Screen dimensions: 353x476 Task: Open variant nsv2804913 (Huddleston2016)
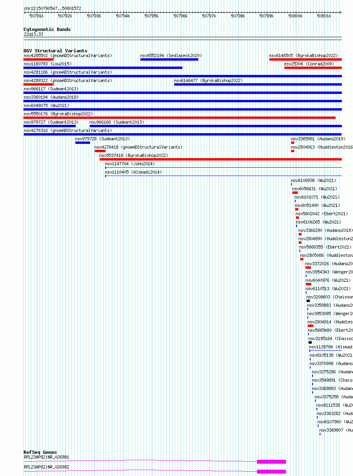322,147
